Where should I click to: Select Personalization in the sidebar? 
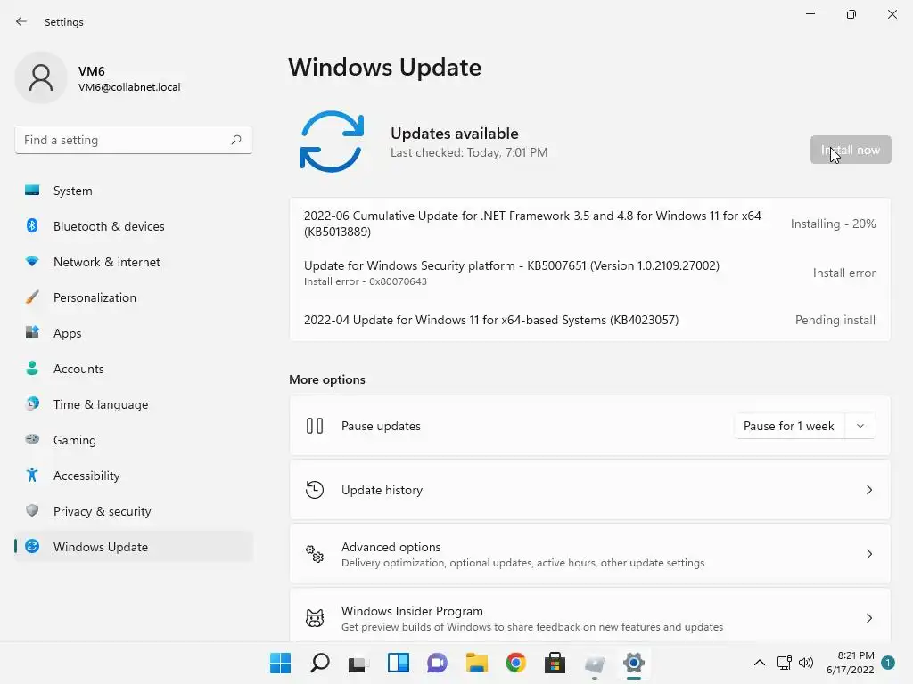point(134,297)
